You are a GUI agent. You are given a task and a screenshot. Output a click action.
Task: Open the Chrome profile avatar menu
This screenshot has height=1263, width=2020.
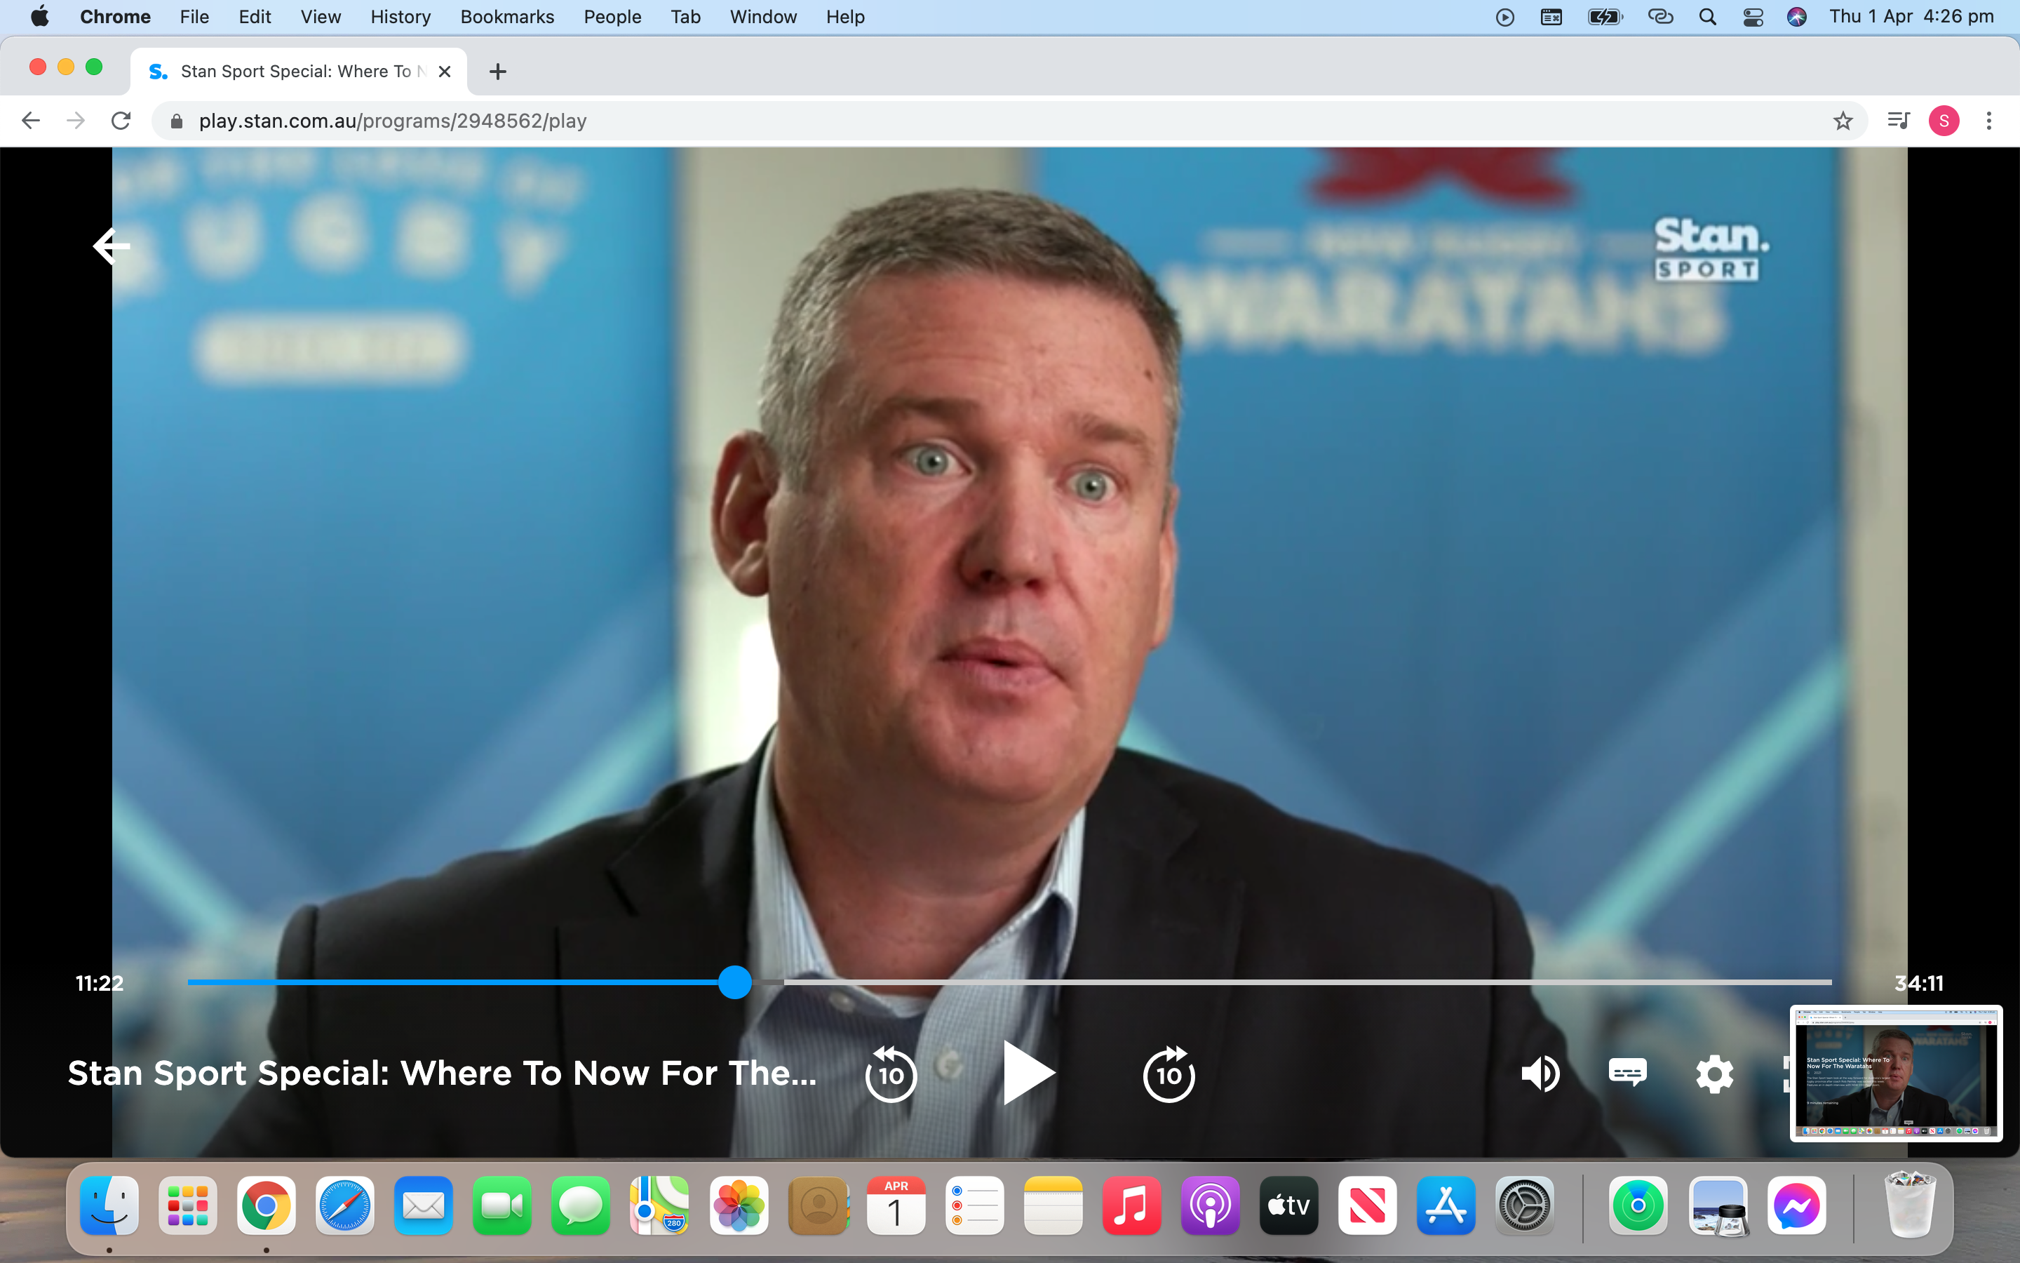click(x=1944, y=121)
